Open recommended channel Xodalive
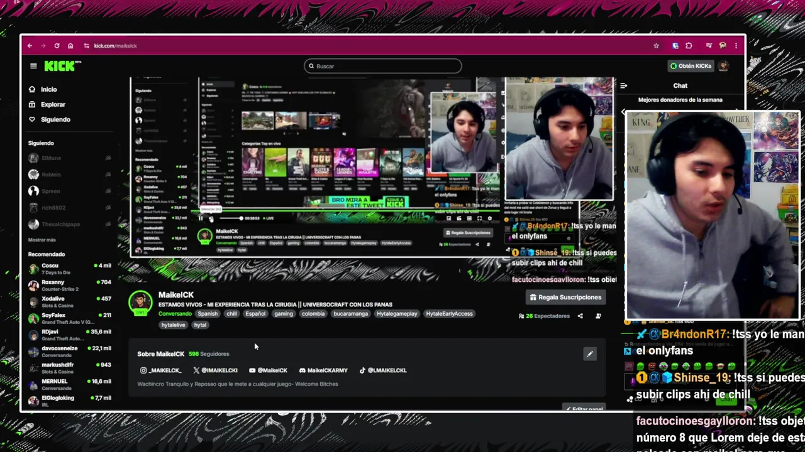805x452 pixels. (69, 302)
